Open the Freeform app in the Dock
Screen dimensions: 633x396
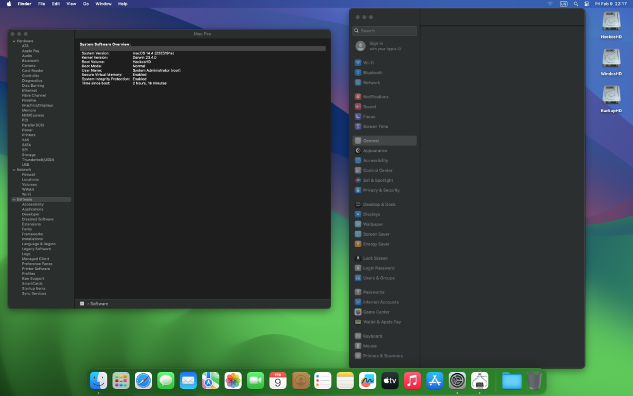point(367,380)
